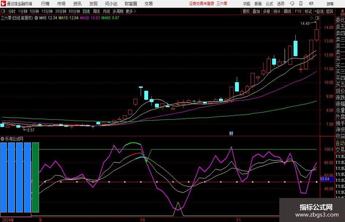Expand the MA indicator settings circle arrow
The image size is (345, 222).
coord(36,18)
